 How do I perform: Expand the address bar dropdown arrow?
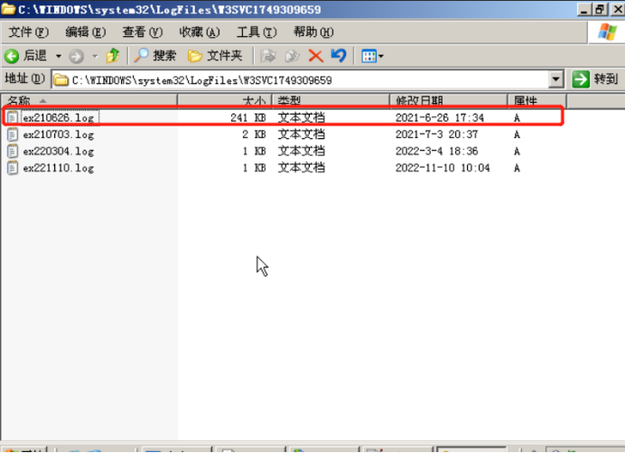click(x=556, y=79)
